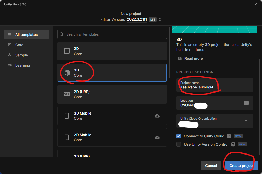262x174 pixels.
Task: Download the 3D Mobile template via cloud icon
Action: click(x=157, y=116)
